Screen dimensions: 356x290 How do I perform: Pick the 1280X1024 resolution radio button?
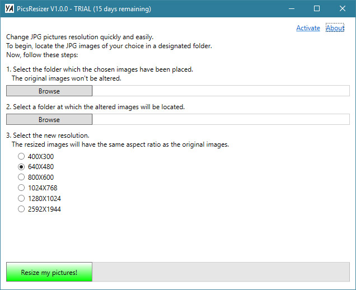click(21, 199)
